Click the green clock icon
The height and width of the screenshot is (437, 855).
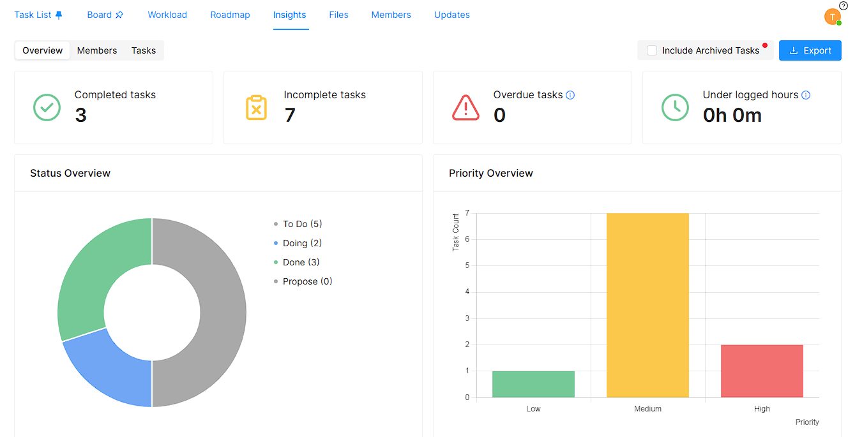[675, 108]
